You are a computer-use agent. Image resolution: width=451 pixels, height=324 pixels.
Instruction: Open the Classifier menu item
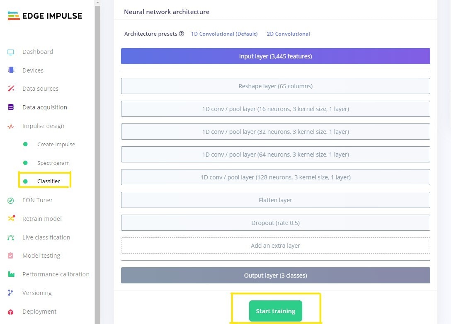48,181
